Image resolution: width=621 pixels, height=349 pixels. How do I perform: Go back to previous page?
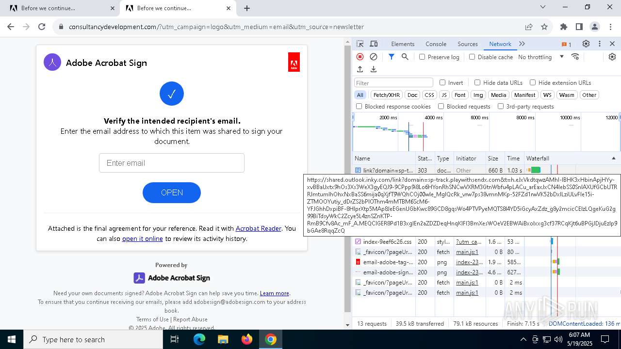pos(11,27)
